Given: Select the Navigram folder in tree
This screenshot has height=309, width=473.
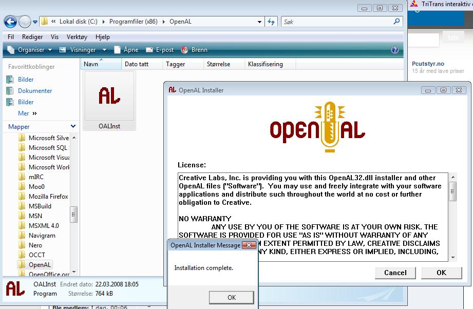Looking at the screenshot, I should pos(42,236).
